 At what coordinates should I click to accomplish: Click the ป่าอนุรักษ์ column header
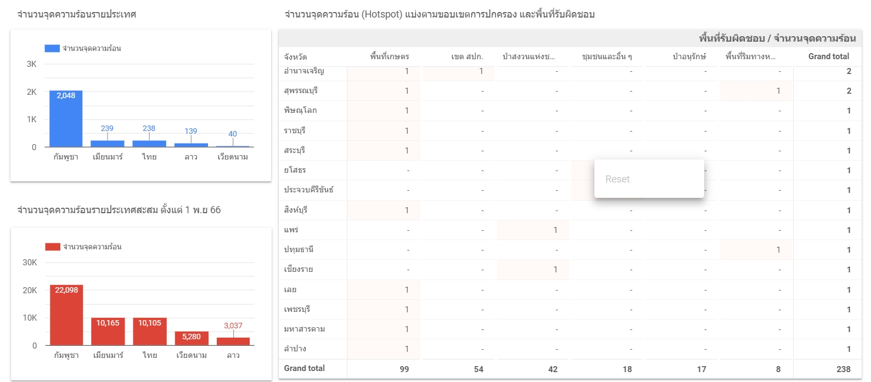(689, 56)
